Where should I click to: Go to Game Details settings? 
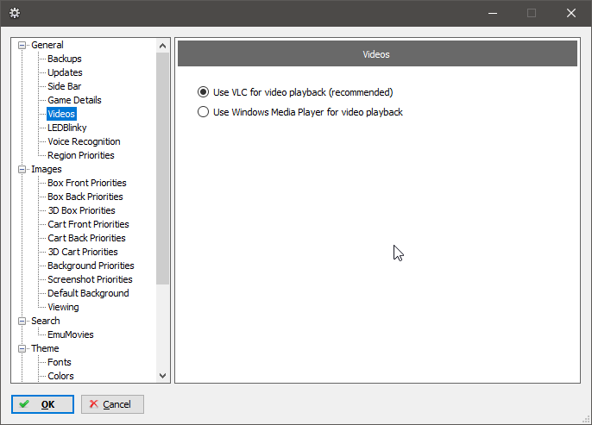(x=74, y=100)
